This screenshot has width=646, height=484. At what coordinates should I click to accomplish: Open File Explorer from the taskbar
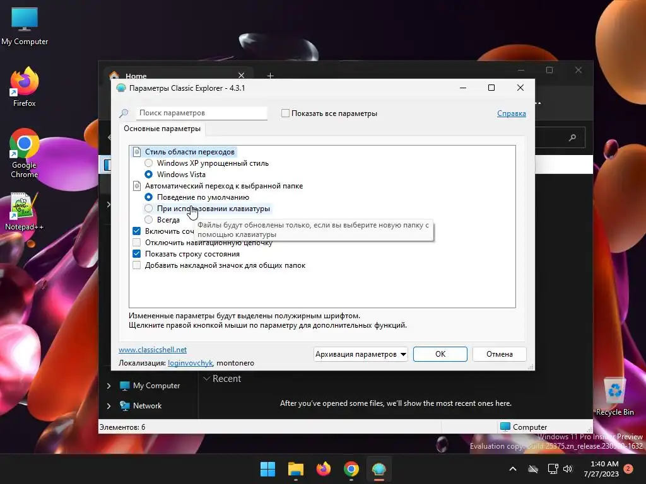(x=295, y=469)
